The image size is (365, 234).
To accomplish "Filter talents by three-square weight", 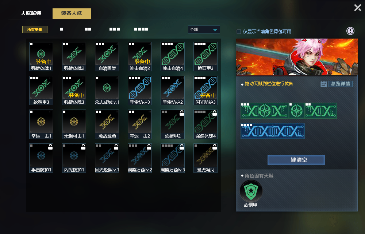I will point(115,29).
